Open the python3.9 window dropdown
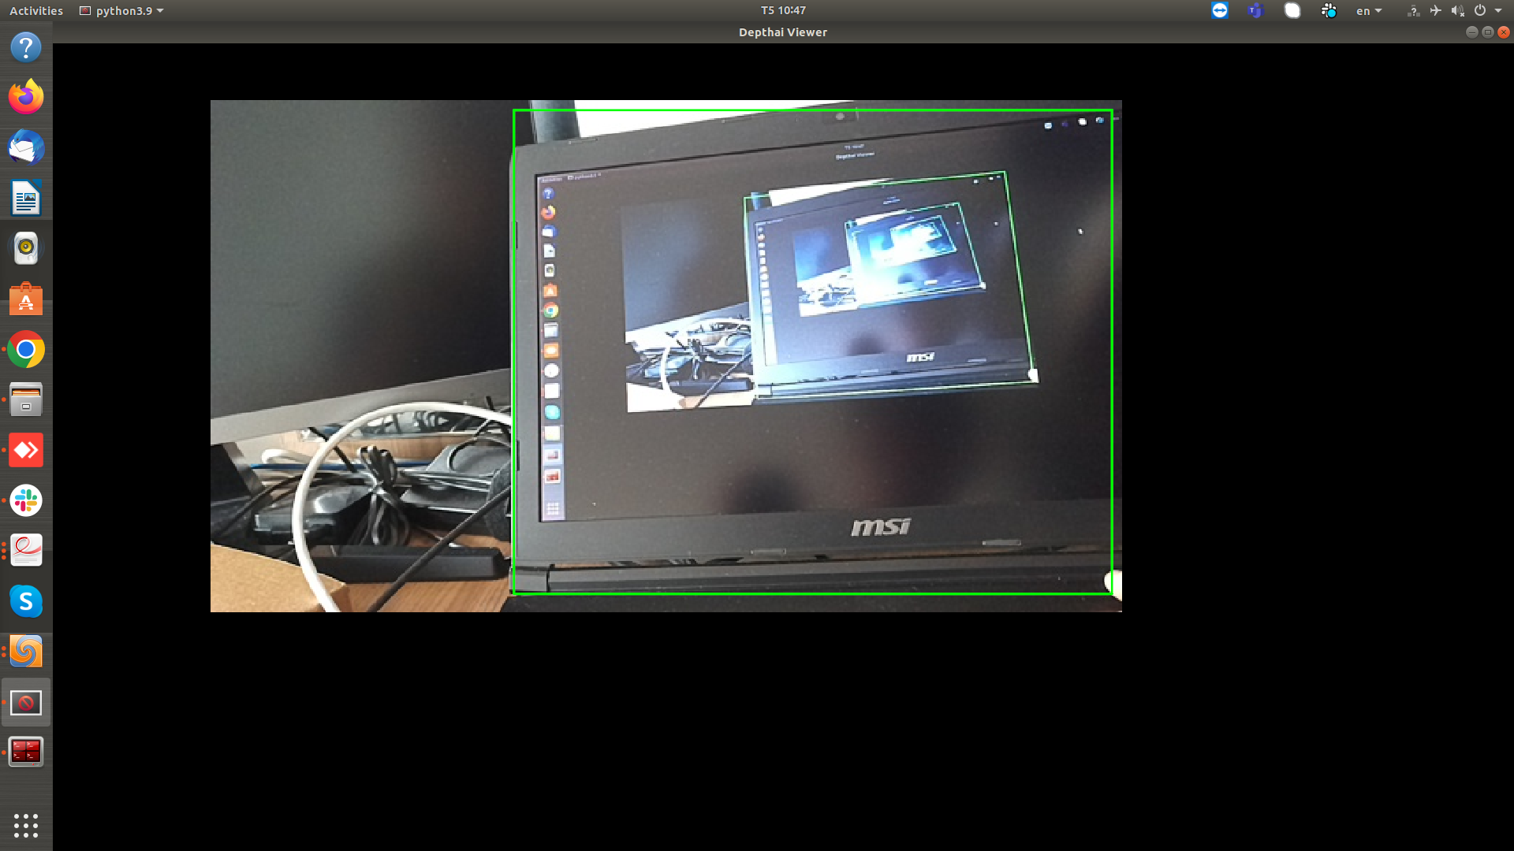This screenshot has width=1514, height=851. 121,10
